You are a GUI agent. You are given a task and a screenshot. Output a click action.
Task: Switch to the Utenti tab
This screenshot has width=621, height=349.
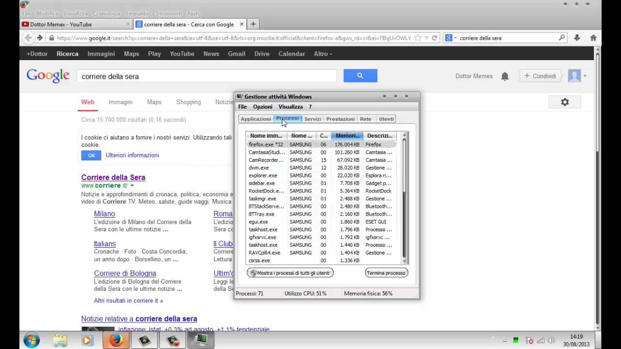click(x=386, y=119)
